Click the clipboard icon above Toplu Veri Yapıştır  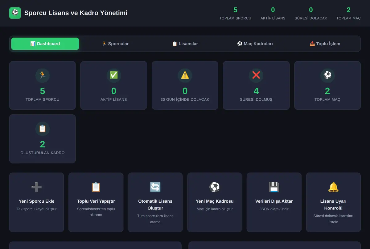click(96, 187)
